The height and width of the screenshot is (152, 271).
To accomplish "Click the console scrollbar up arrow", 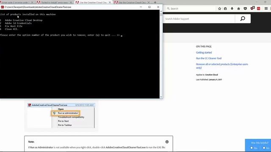I will [161, 11].
